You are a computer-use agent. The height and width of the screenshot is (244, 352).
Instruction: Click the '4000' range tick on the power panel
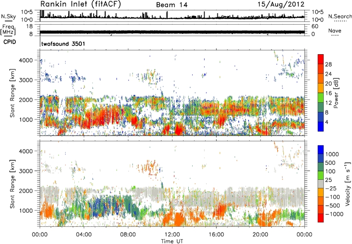click(x=27, y=60)
